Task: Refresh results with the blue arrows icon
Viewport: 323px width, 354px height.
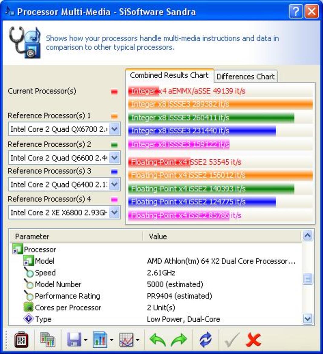Action: (x=206, y=339)
